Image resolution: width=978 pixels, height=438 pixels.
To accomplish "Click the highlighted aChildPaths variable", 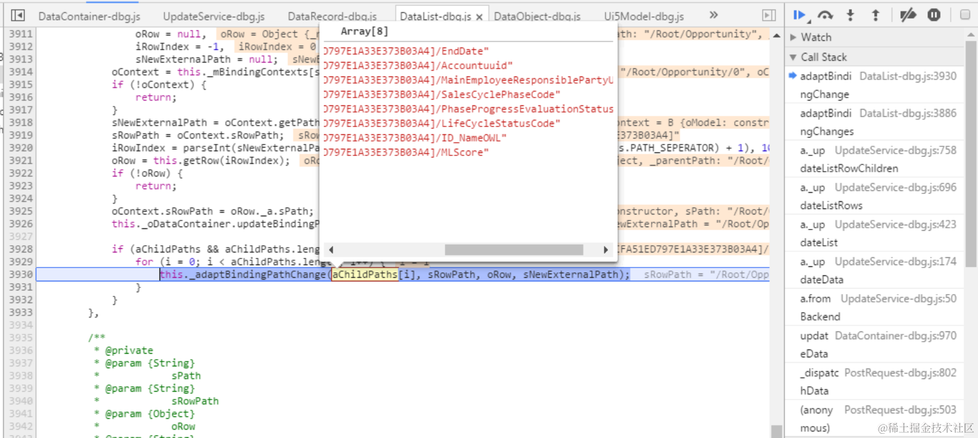I will coord(365,275).
